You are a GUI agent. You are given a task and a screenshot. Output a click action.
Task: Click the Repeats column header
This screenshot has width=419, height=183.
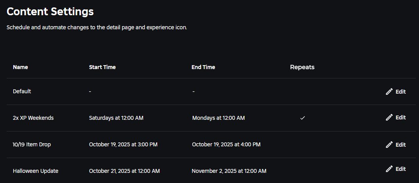click(302, 67)
